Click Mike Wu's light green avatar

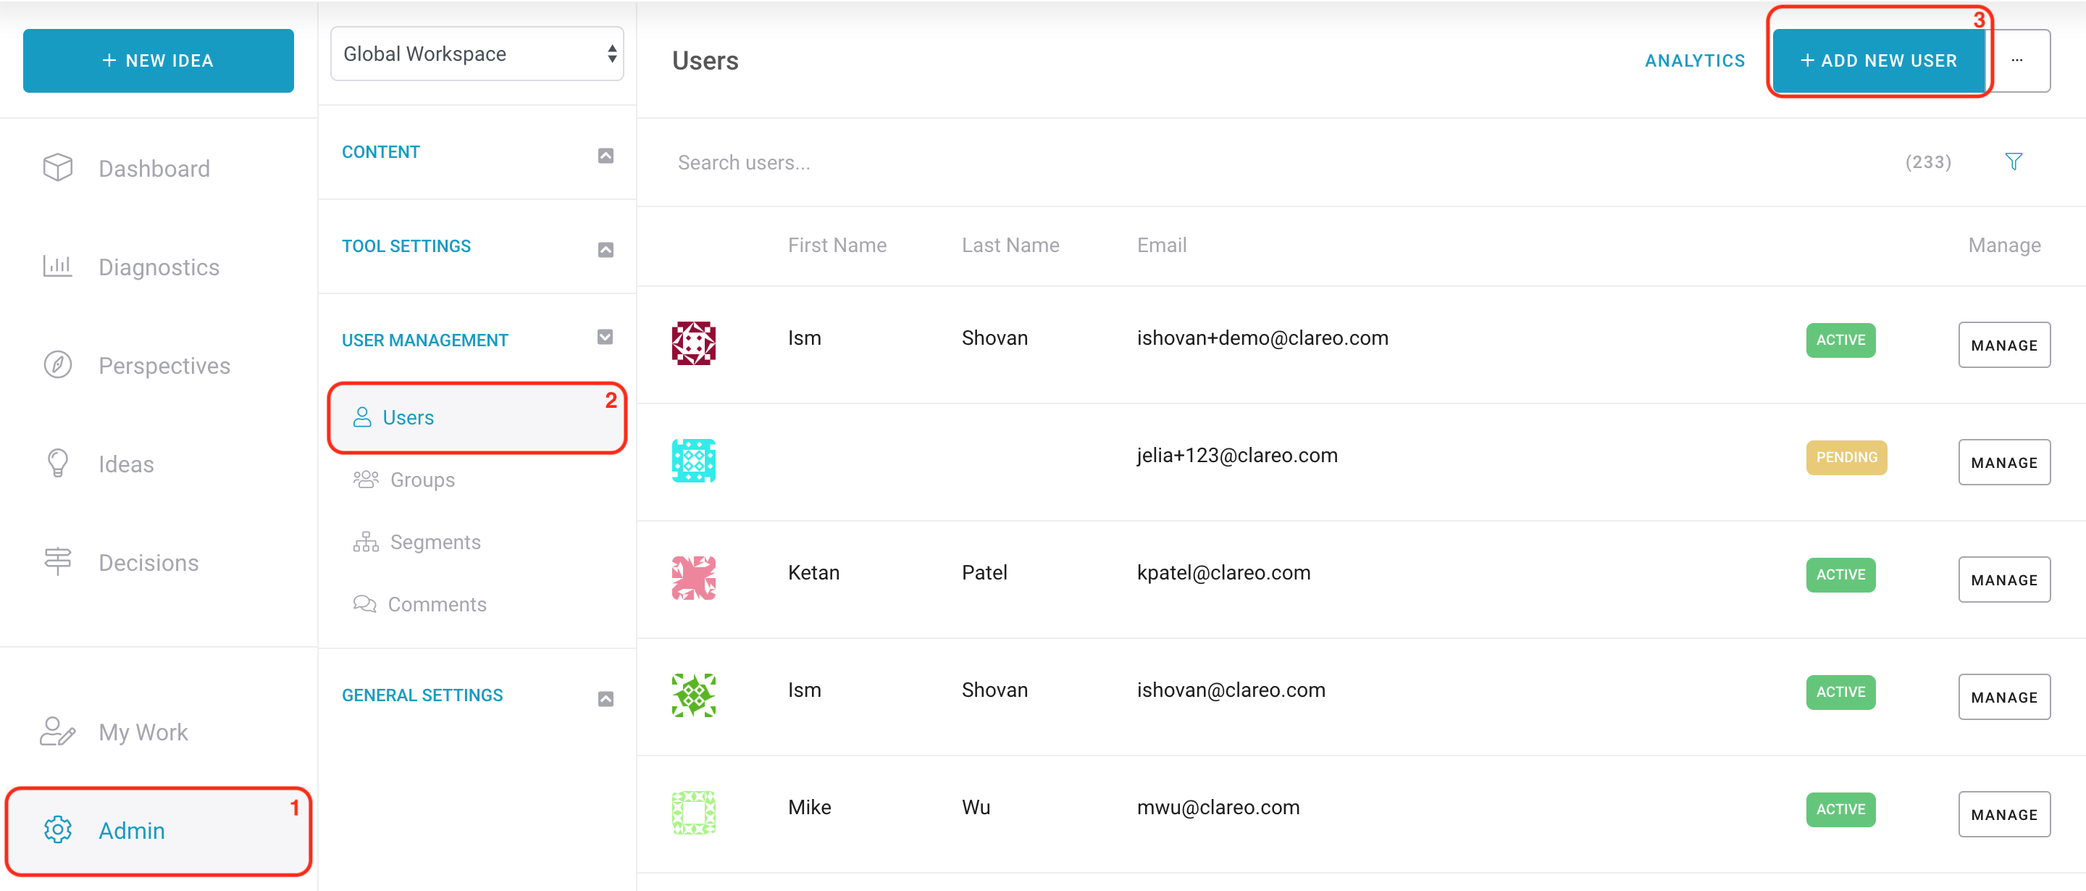[x=693, y=813]
